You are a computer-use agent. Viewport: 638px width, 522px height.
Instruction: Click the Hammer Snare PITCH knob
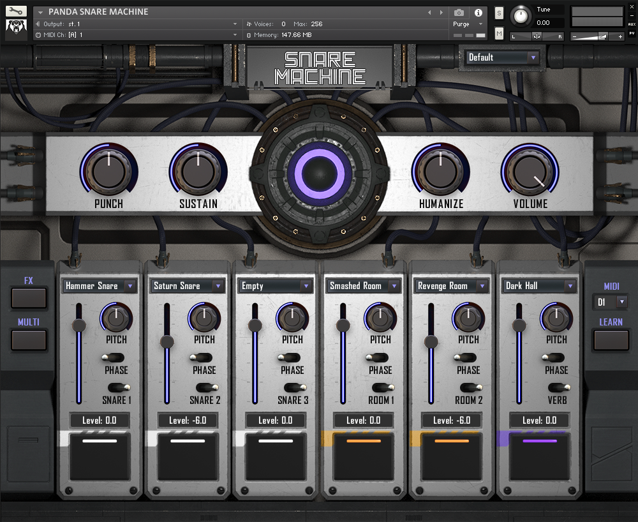coord(116,318)
